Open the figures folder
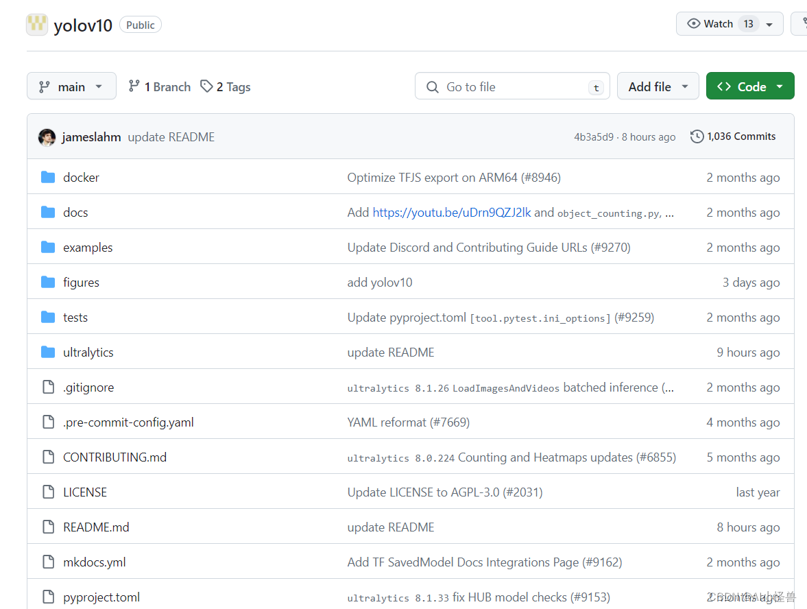Image resolution: width=807 pixels, height=609 pixels. (81, 282)
